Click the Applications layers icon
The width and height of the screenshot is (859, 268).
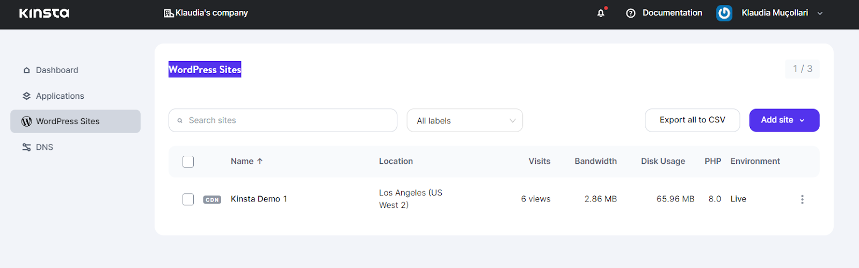(x=26, y=96)
